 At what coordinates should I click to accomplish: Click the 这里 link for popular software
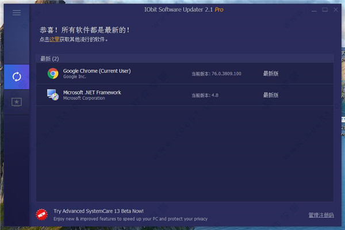pyautogui.click(x=55, y=40)
